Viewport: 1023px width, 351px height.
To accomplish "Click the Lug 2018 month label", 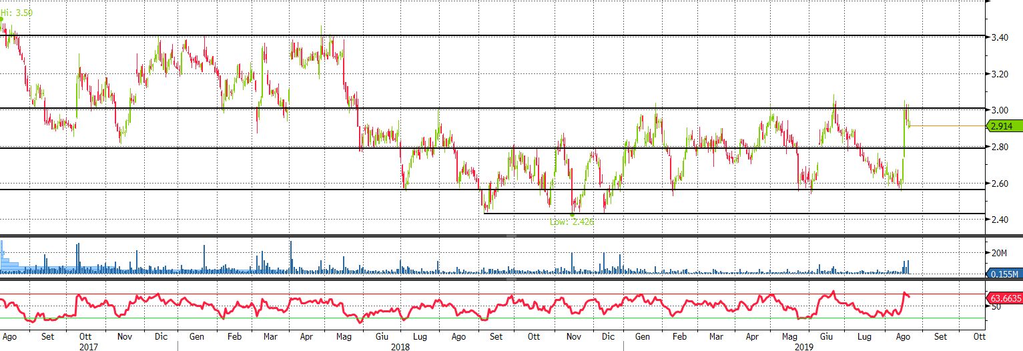I will pyautogui.click(x=420, y=337).
